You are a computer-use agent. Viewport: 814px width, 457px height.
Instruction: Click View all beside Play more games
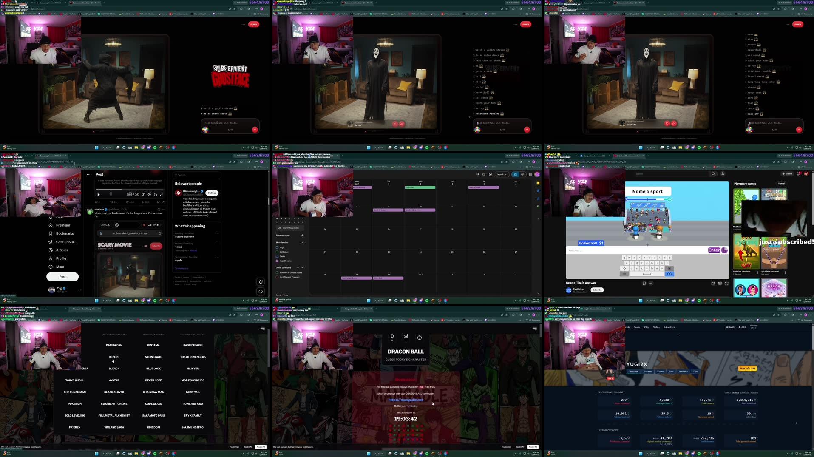click(x=781, y=184)
